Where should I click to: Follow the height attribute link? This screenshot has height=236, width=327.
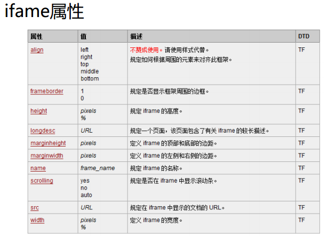coord(38,111)
